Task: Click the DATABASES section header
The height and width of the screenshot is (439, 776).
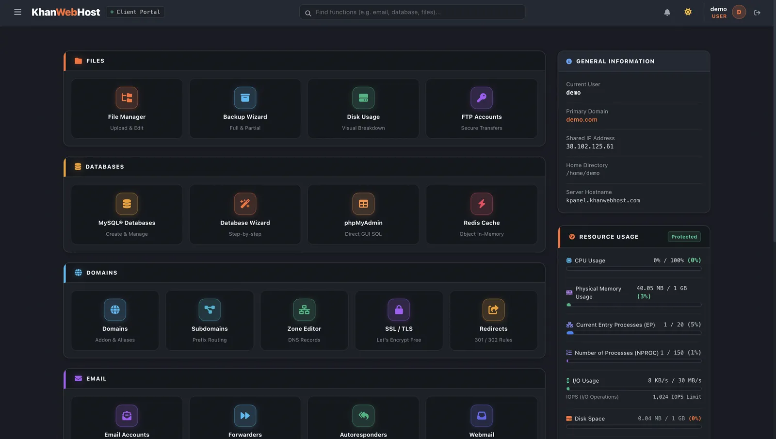Action: tap(304, 167)
